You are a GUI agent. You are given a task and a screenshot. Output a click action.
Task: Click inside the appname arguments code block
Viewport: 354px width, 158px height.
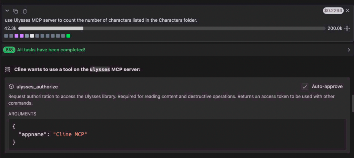pyautogui.click(x=177, y=134)
